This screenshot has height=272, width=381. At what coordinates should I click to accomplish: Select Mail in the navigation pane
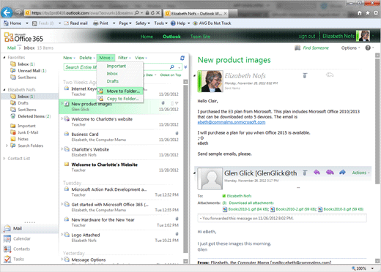(29, 228)
